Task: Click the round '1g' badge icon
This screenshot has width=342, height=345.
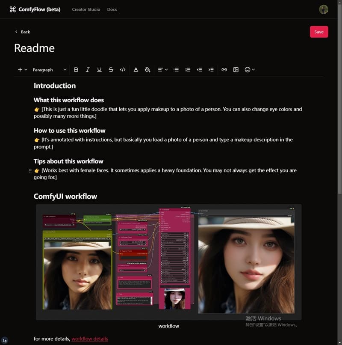Action: 5,340
